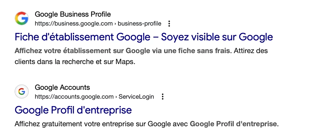Screen dimensions: 317x139
Task: Click the "Google Accounts" site name
Action: [x=62, y=87]
